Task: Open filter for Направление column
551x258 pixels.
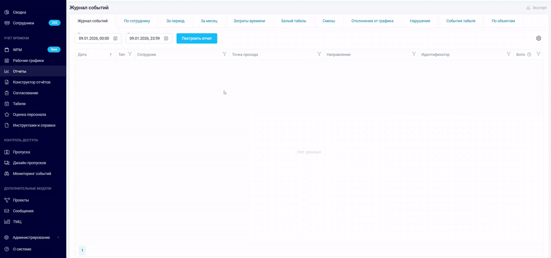Action: tap(414, 54)
